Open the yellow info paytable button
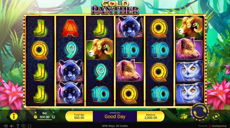The width and height of the screenshot is (230, 128). 14,116
